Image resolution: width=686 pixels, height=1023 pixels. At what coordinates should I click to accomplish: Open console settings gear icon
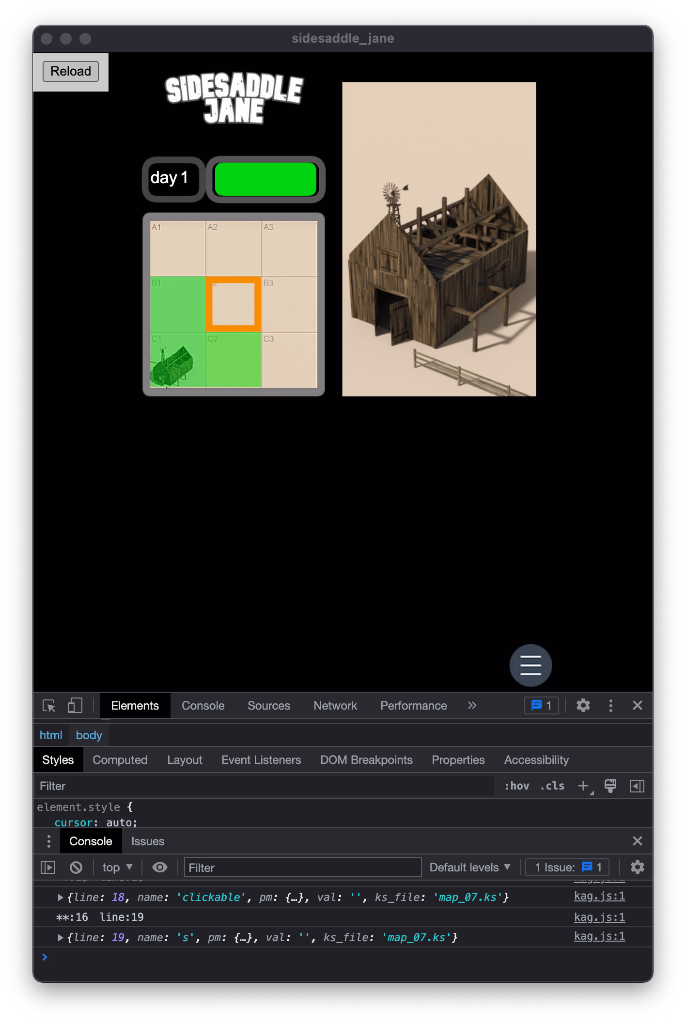tap(638, 867)
